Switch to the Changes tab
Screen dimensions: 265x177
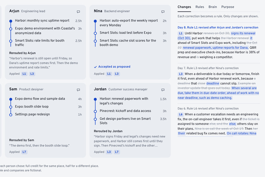point(184,7)
